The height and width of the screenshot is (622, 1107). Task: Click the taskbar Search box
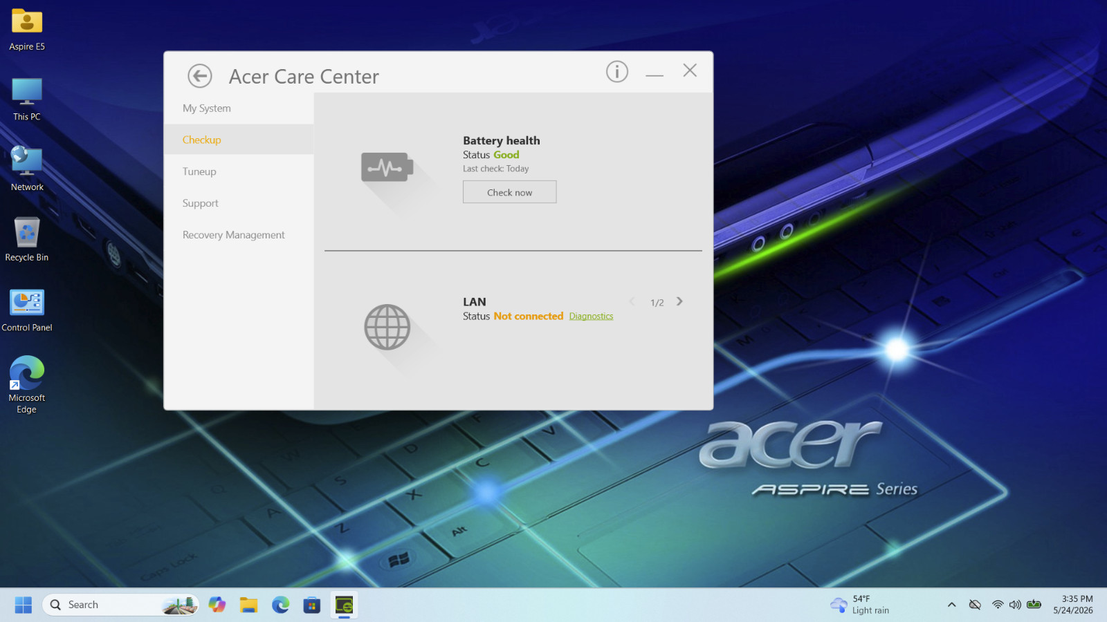tap(120, 605)
